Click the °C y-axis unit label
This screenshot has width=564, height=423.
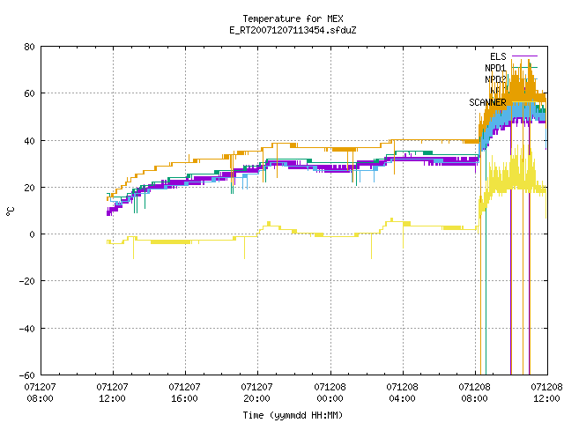pyautogui.click(x=10, y=211)
